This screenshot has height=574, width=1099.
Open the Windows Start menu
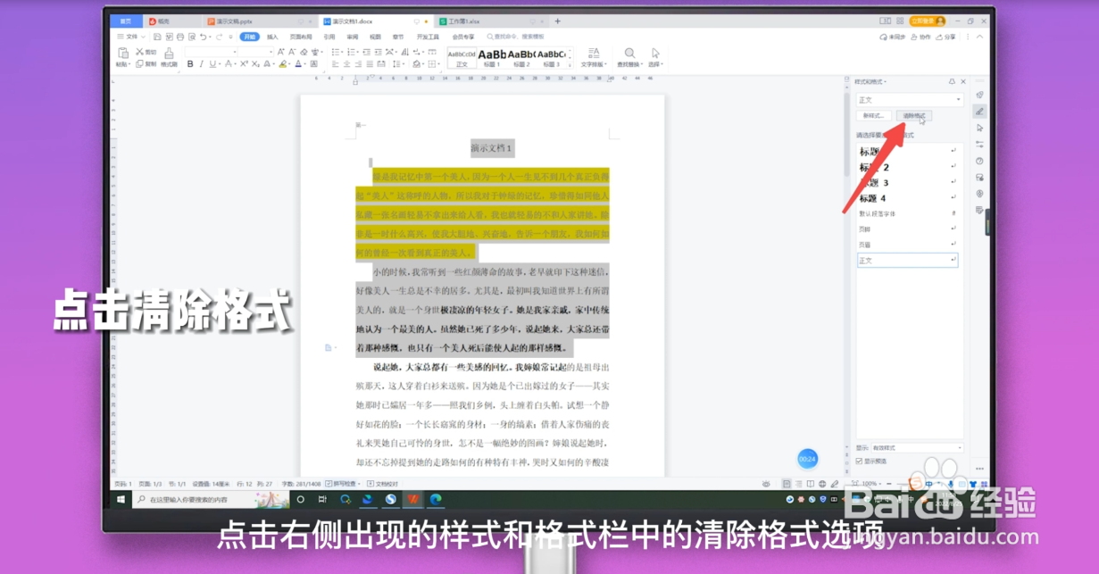pyautogui.click(x=121, y=499)
